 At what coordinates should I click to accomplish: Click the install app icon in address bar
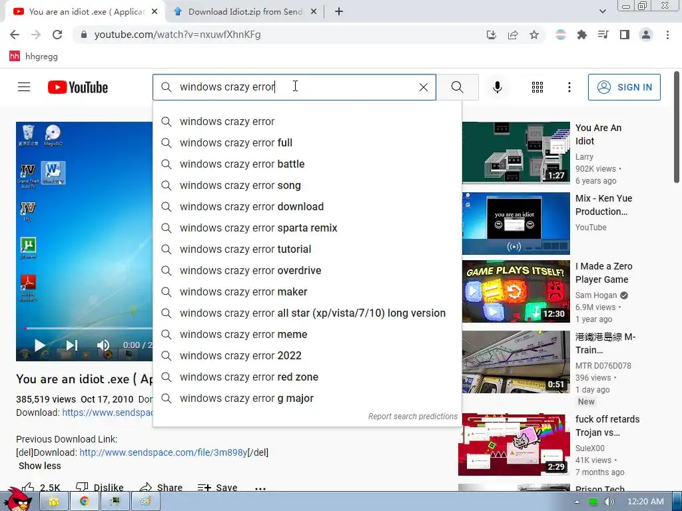(x=491, y=35)
